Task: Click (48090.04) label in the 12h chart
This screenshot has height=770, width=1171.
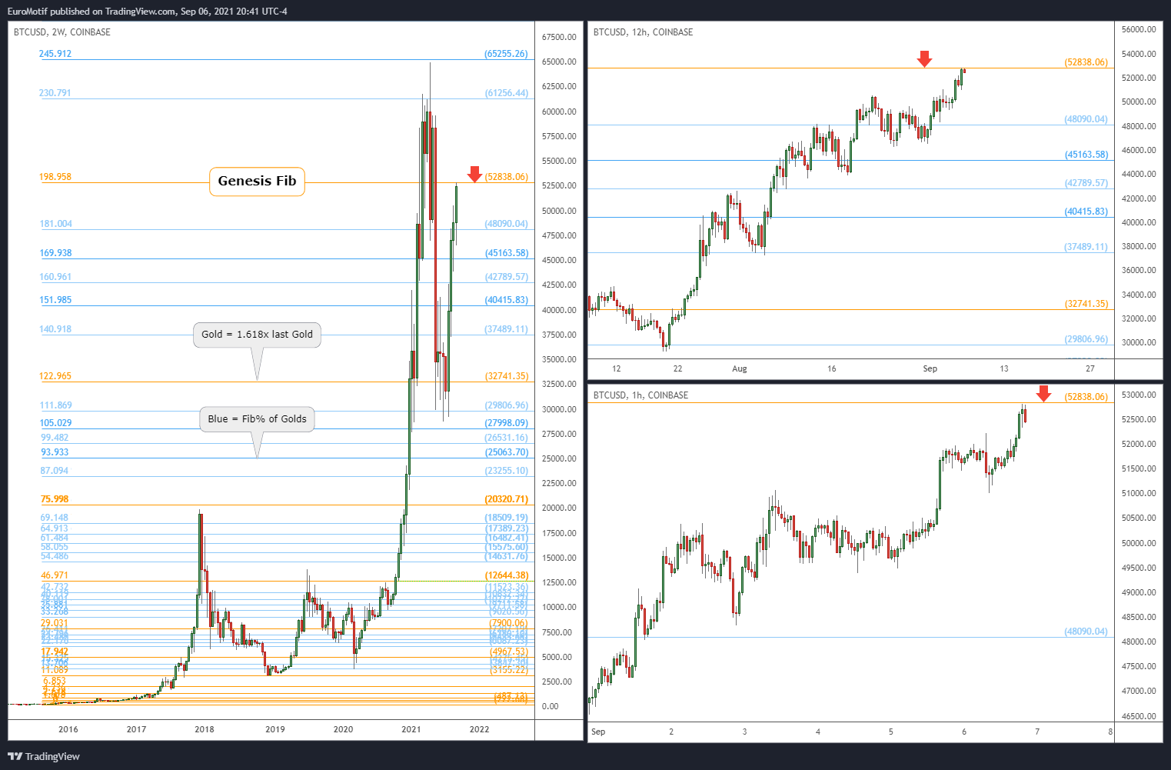Action: coord(1086,119)
